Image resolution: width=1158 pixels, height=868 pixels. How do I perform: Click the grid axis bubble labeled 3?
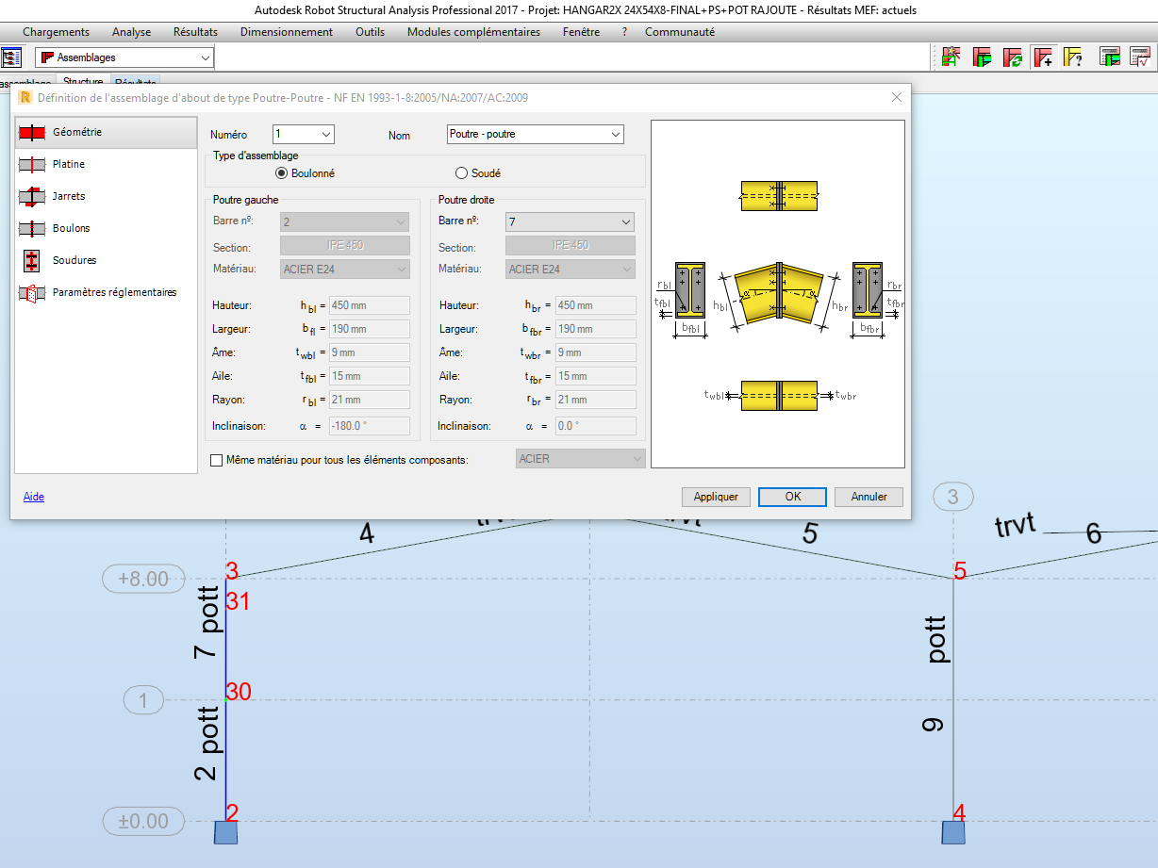click(953, 497)
